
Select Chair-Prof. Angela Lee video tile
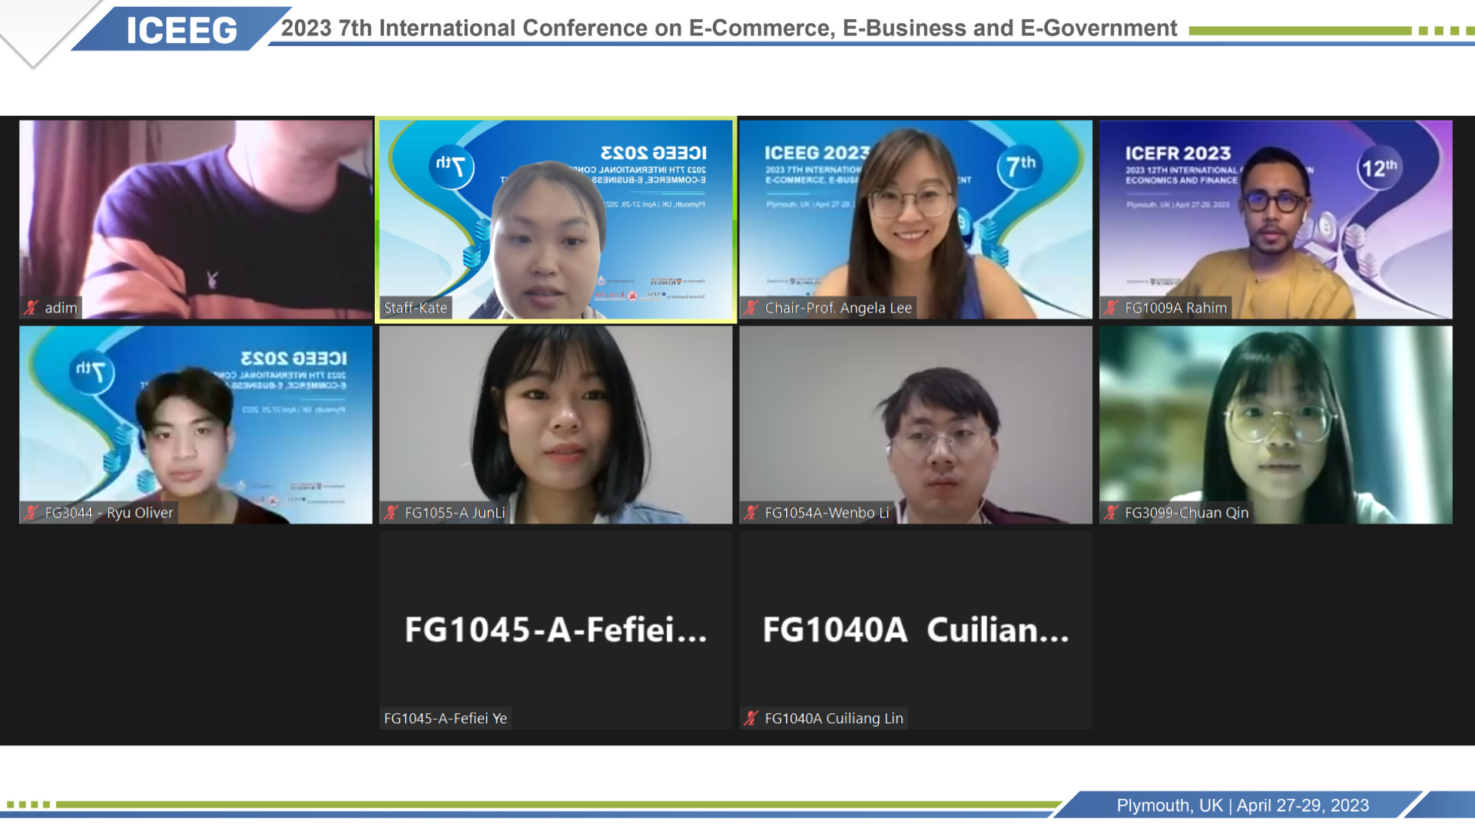pos(915,219)
